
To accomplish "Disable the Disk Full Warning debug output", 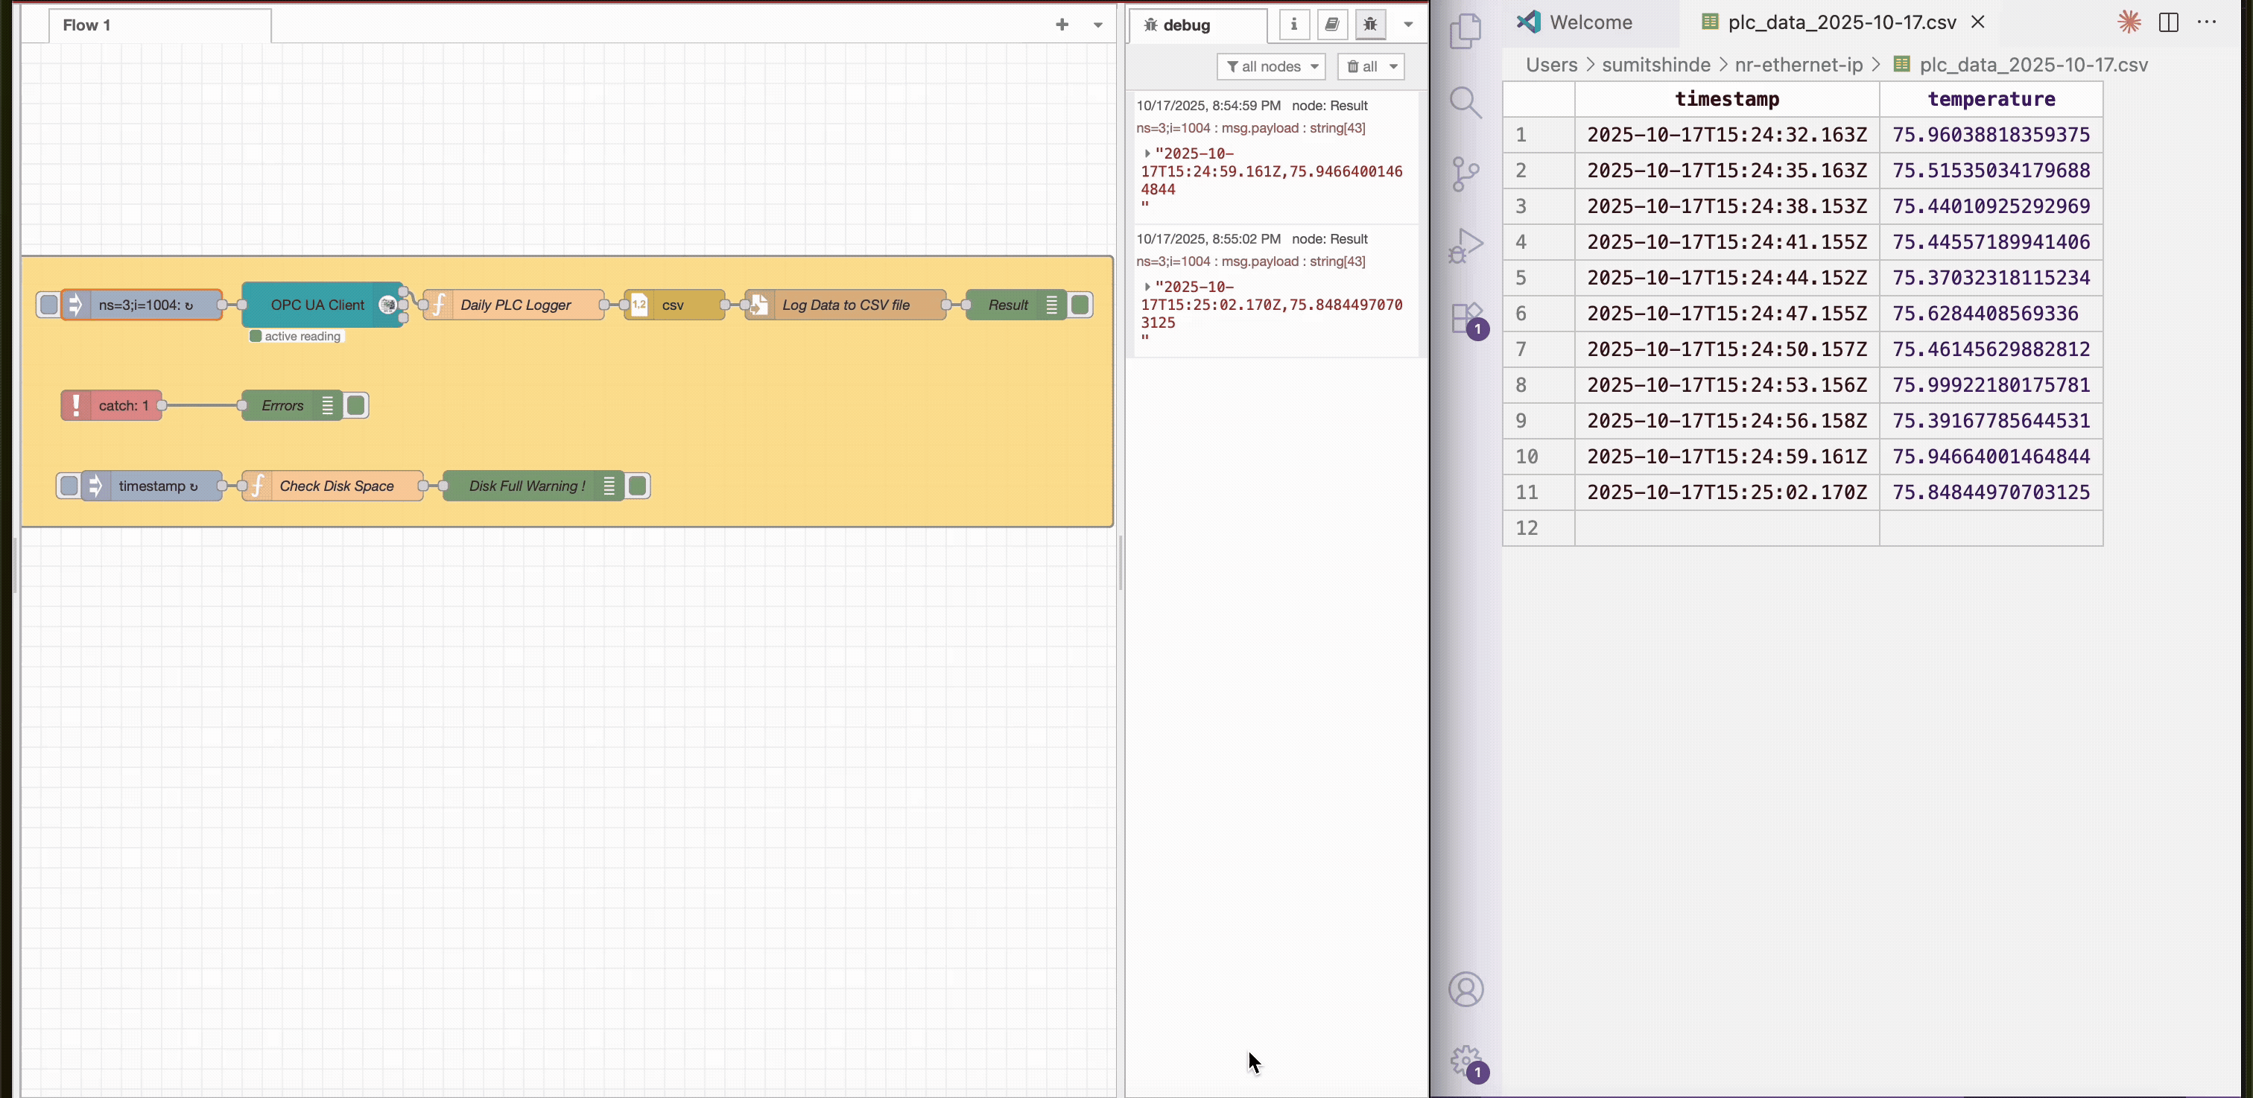I will pos(637,485).
